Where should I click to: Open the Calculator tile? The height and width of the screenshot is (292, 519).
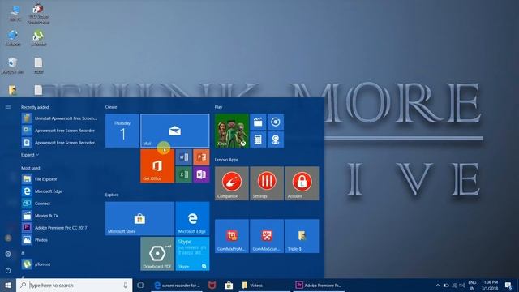258,140
